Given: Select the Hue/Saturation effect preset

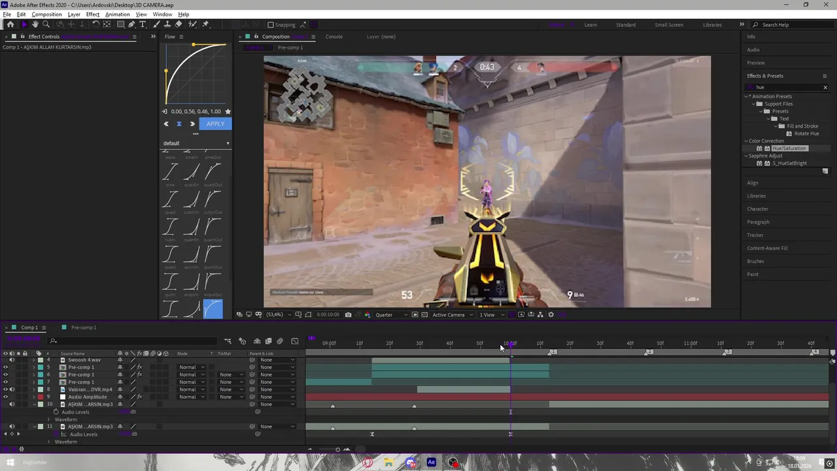Looking at the screenshot, I should pyautogui.click(x=789, y=148).
